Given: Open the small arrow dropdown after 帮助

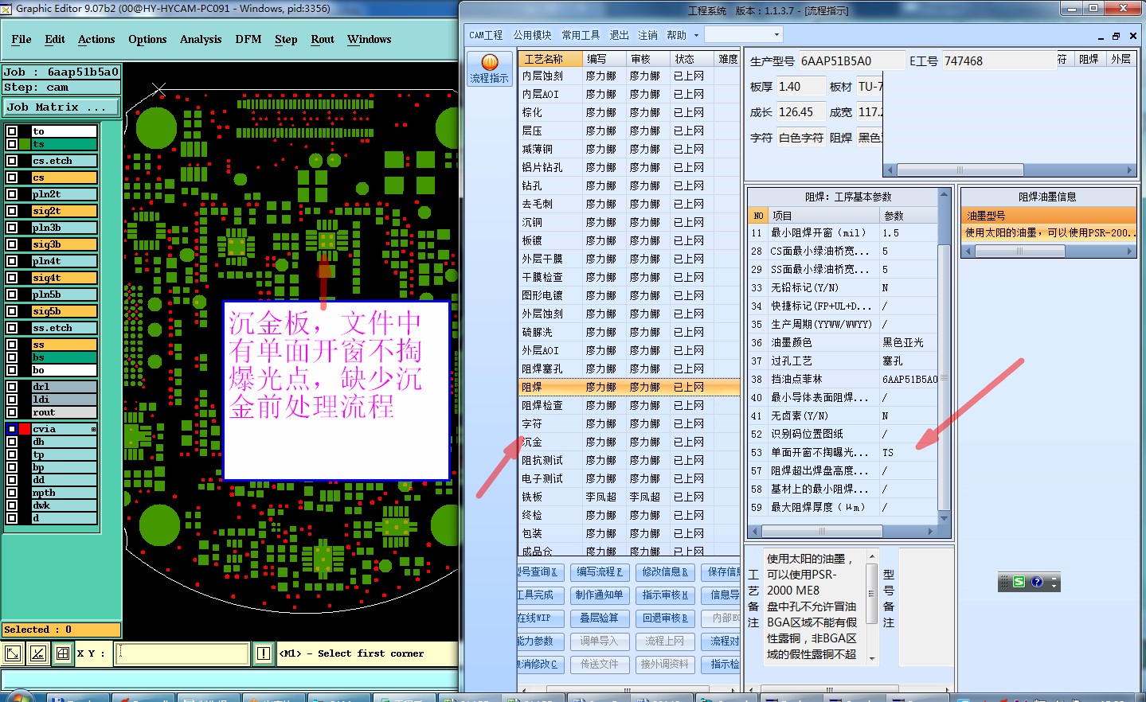Looking at the screenshot, I should click(696, 35).
